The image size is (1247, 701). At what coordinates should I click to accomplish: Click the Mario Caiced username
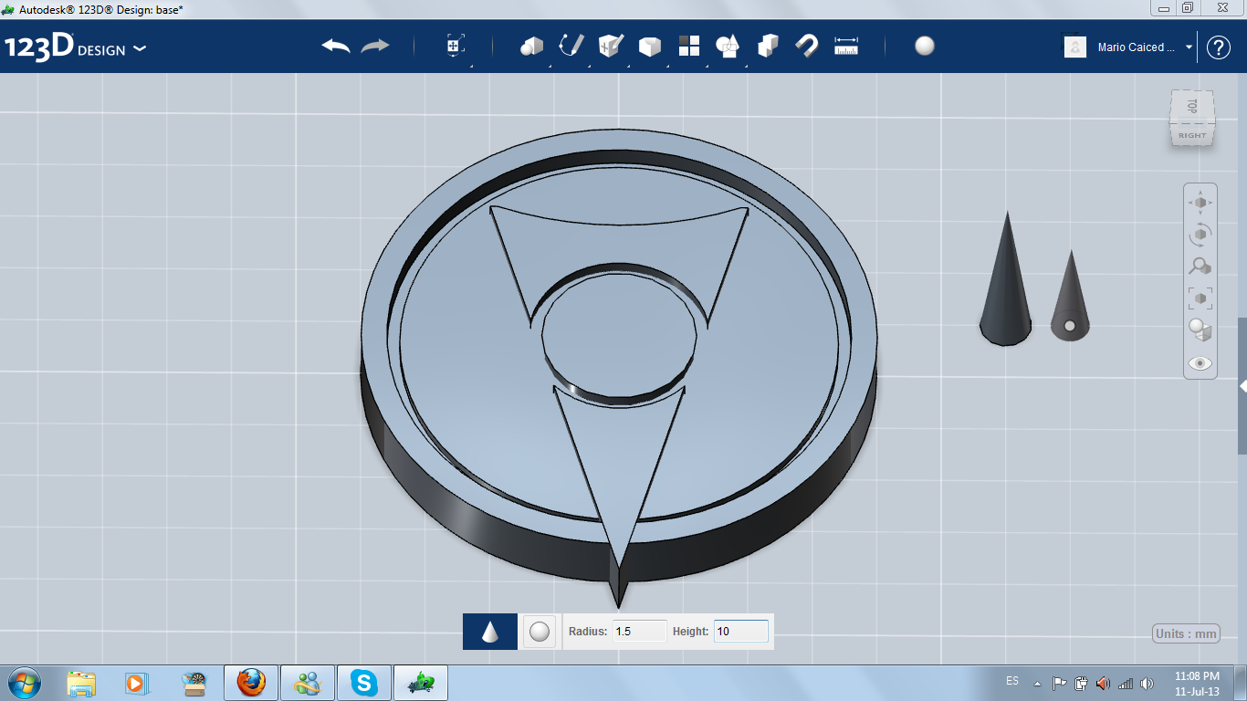click(1137, 47)
